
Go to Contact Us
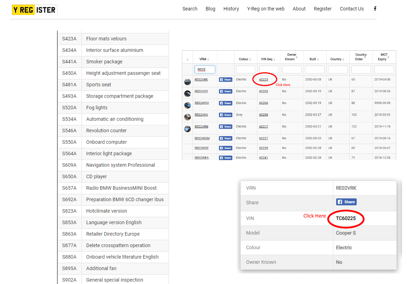point(352,9)
